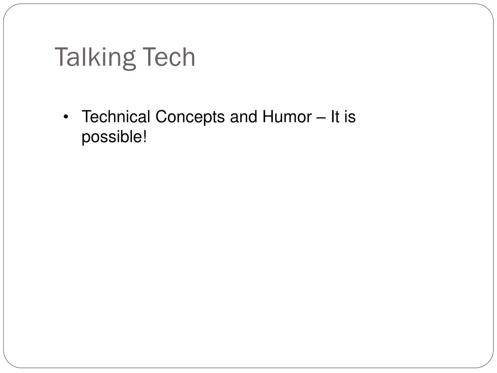Viewport: 497px width, 373px height.
Task: Click the word 'possible!' on second line
Action: pyautogui.click(x=114, y=138)
